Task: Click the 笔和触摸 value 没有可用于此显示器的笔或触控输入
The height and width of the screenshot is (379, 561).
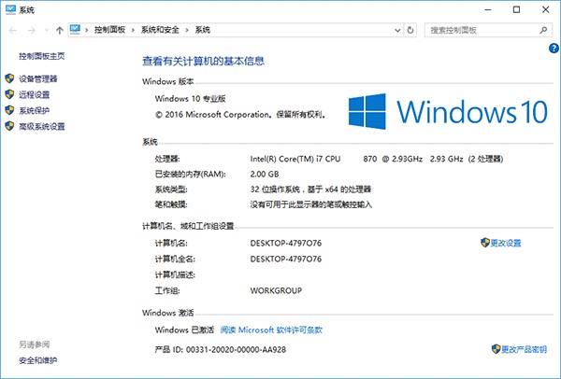Action: point(311,204)
